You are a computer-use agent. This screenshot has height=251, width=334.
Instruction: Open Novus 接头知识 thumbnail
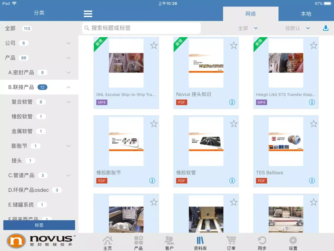click(206, 63)
